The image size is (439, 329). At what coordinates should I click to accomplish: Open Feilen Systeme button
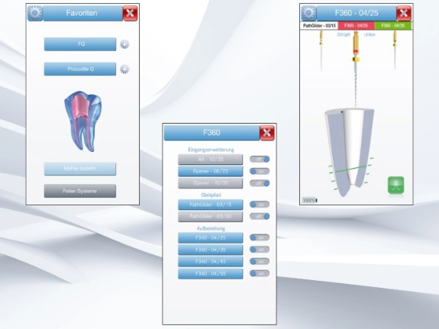point(80,191)
